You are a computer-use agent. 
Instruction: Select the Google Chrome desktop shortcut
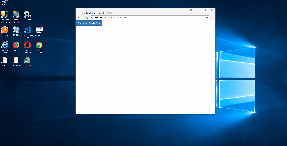click(39, 47)
